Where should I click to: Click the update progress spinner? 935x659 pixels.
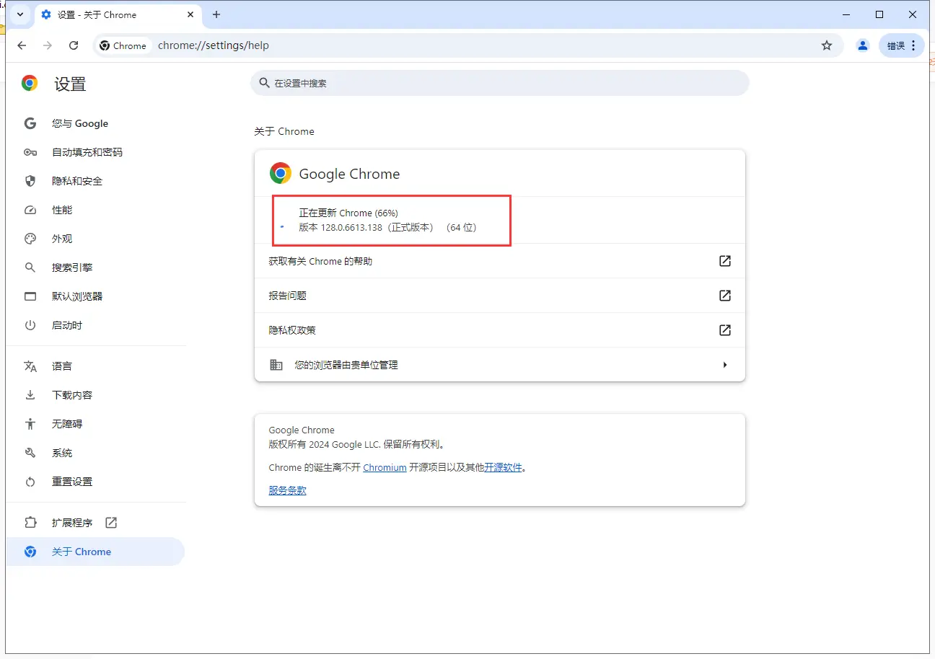pyautogui.click(x=282, y=226)
